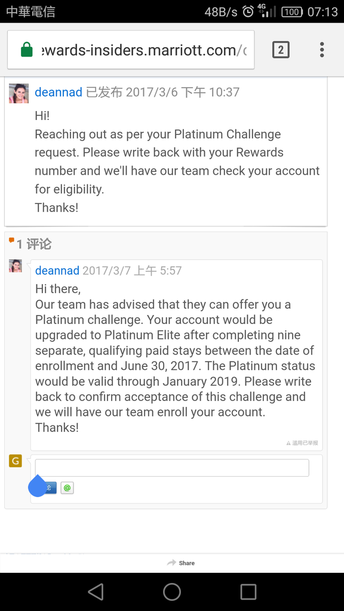Image resolution: width=344 pixels, height=611 pixels.
Task: Open the browser tab switcher showing 2
Action: point(281,50)
